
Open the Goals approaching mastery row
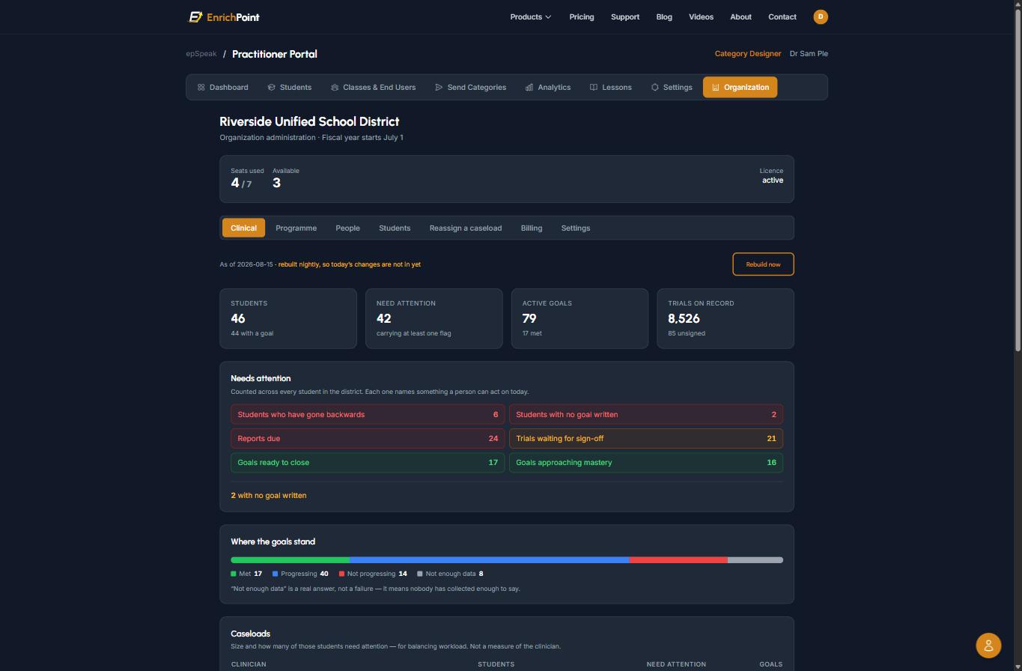(x=646, y=462)
